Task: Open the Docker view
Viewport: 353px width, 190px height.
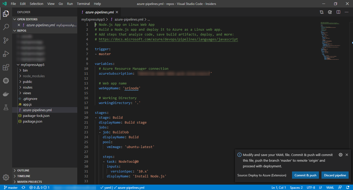Action: click(x=6, y=94)
